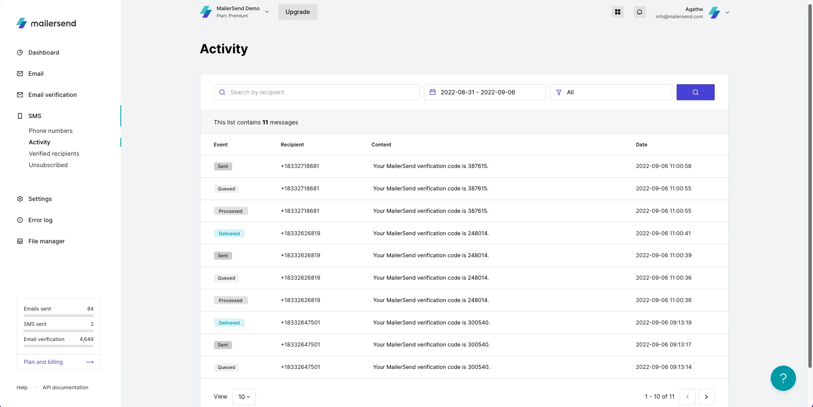This screenshot has width=813, height=407.
Task: Click Sent badge for 11:00:58 row
Action: click(223, 166)
